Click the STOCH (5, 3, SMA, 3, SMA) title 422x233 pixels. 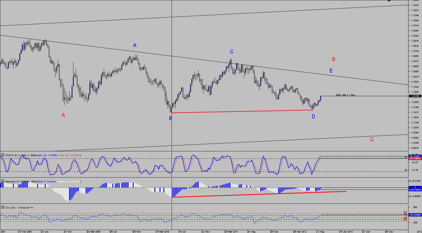[x=21, y=155]
